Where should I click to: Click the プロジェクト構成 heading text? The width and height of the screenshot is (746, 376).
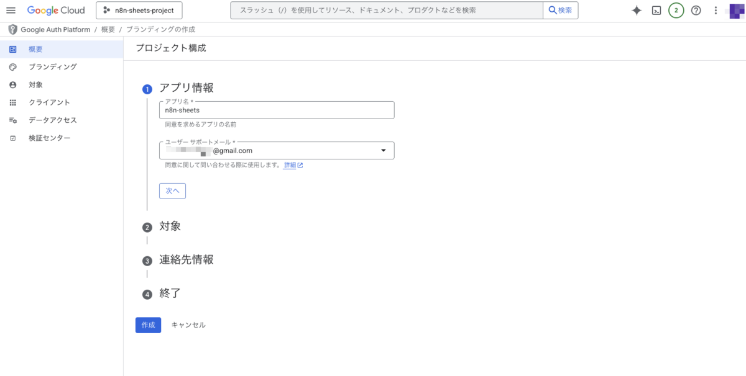pyautogui.click(x=171, y=48)
